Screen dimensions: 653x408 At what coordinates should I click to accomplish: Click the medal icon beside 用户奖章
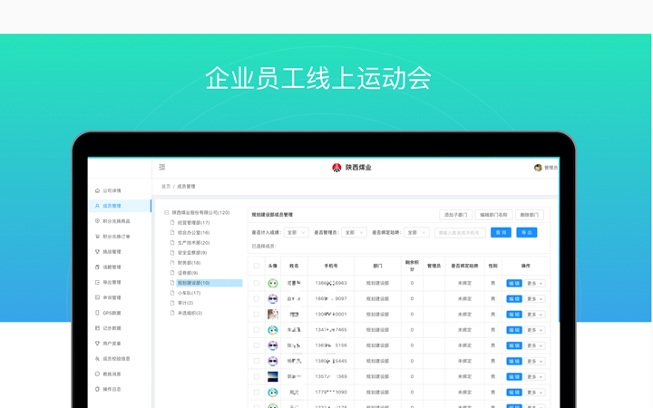97,344
